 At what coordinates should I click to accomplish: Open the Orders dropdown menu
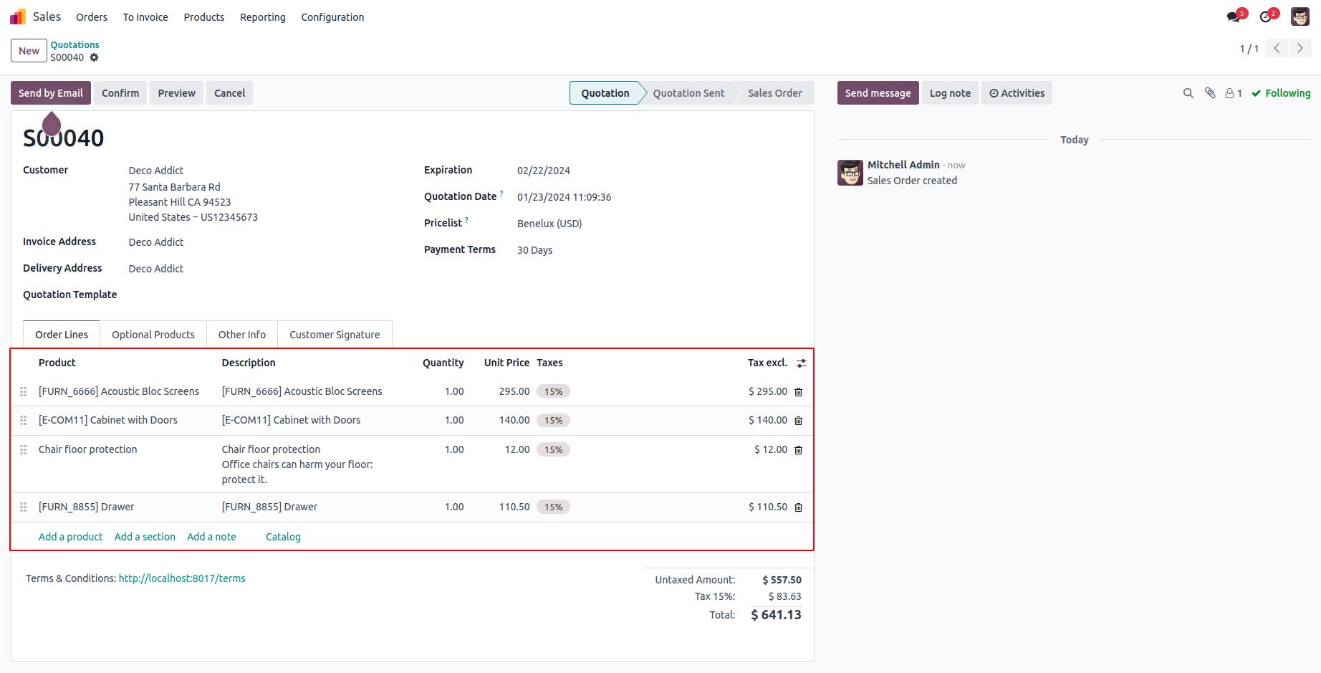(x=92, y=17)
